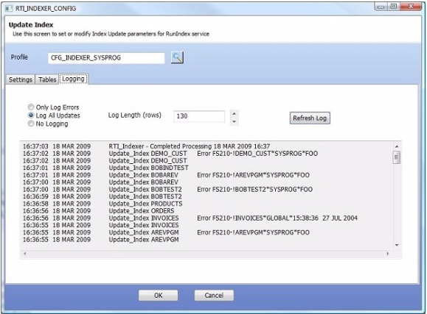This screenshot has width=427, height=314.
Task: Switch to the Settings tab
Action: (x=21, y=79)
